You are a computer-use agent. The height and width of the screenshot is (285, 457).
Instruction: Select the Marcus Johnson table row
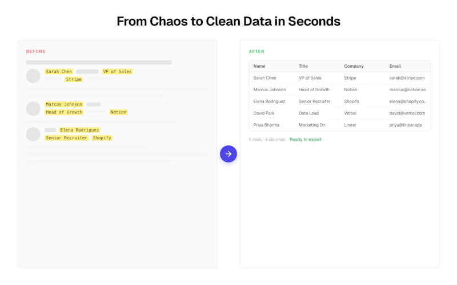coord(340,90)
